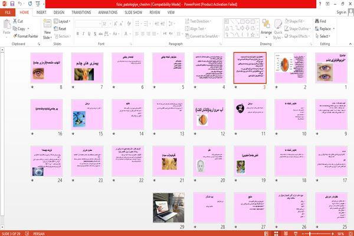Image resolution: width=354 pixels, height=236 pixels.
Task: Switch to the INSERT tab
Action: [x=41, y=12]
